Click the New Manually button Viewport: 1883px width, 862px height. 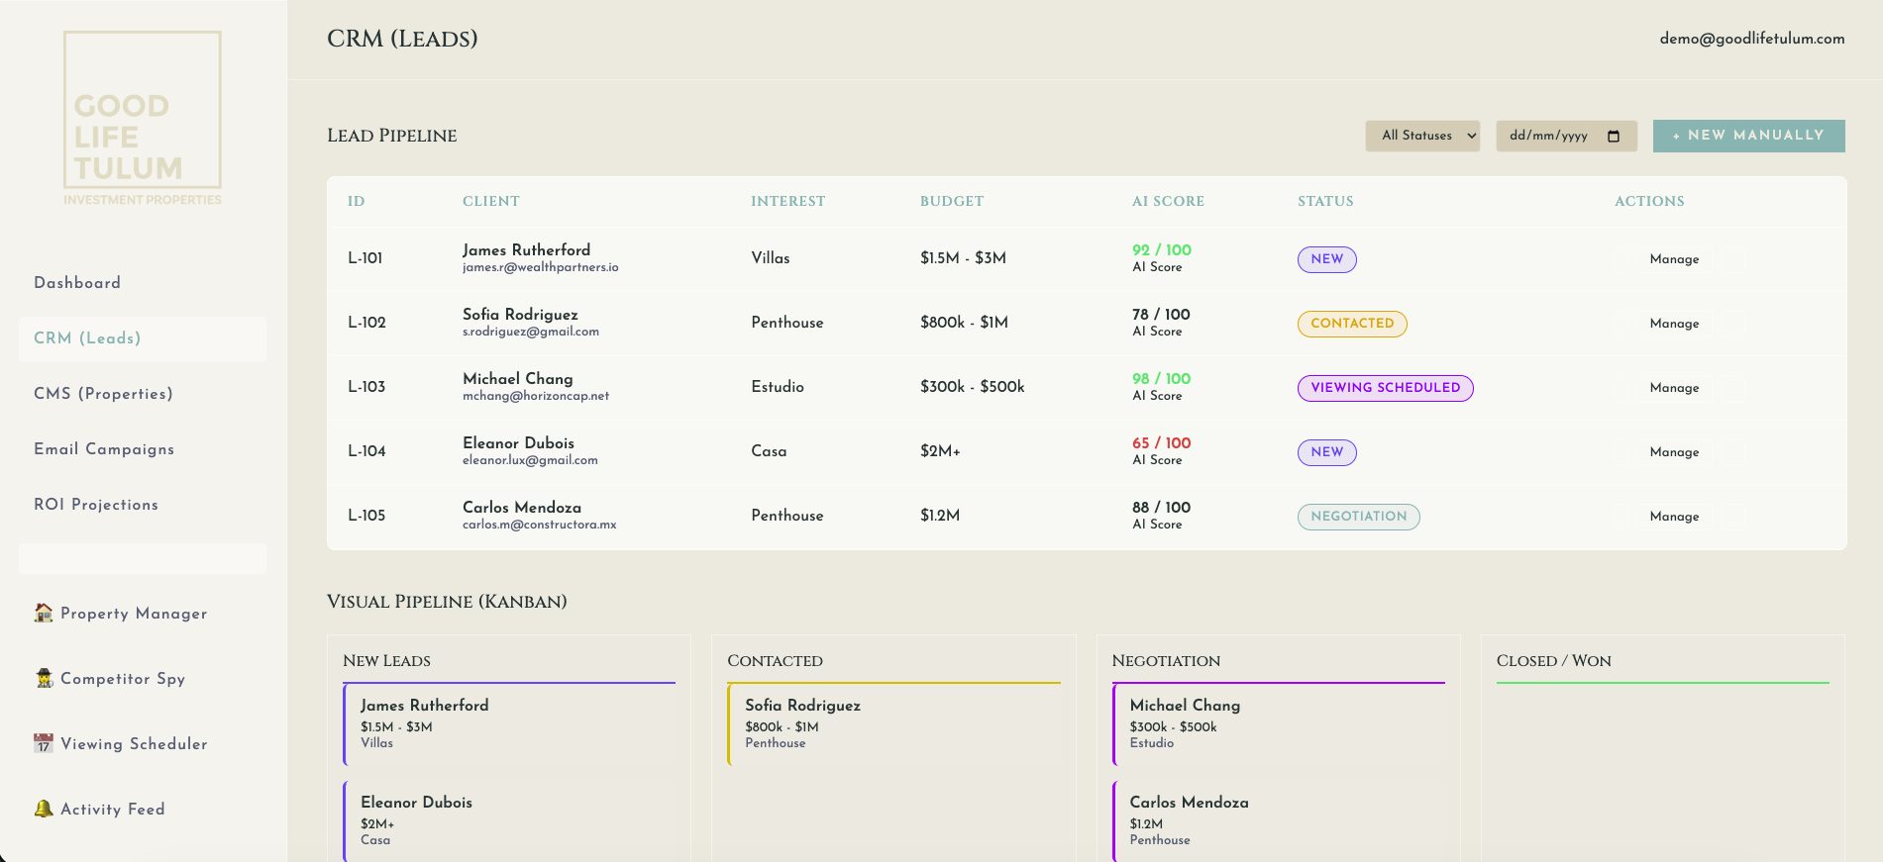[1748, 136]
